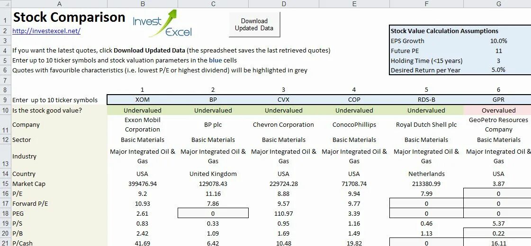Image resolution: width=531 pixels, height=246 pixels.
Task: Click the United Kingdom country cell
Action: [213, 174]
